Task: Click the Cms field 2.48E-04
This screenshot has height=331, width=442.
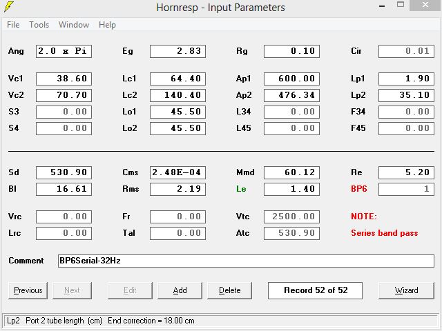Action: click(x=178, y=172)
